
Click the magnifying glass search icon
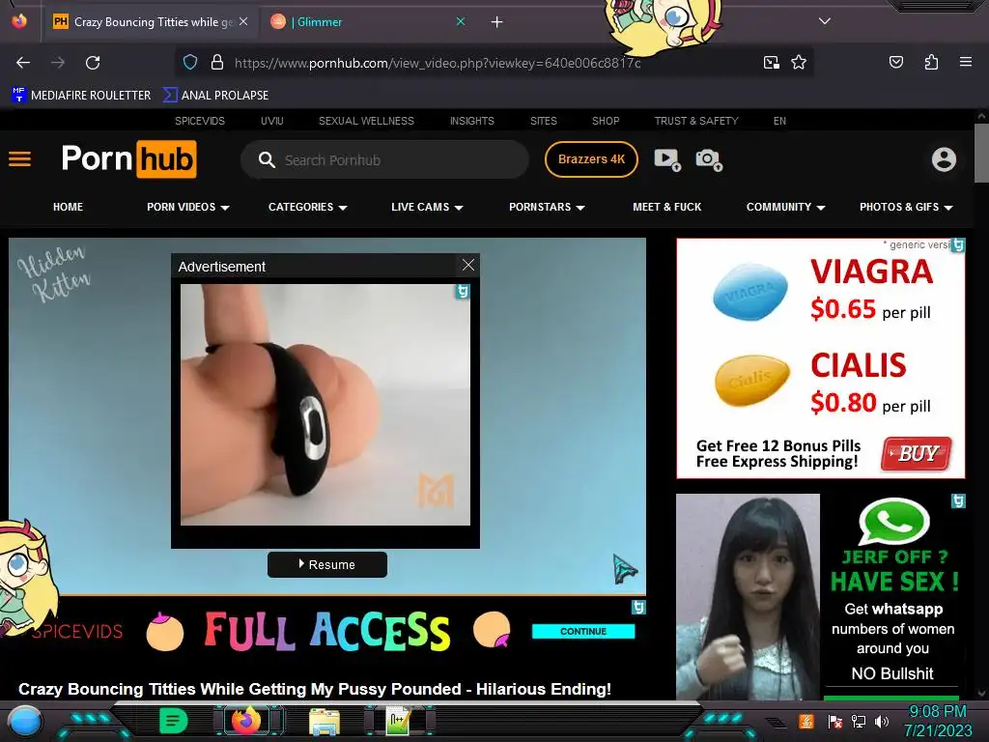click(x=267, y=159)
